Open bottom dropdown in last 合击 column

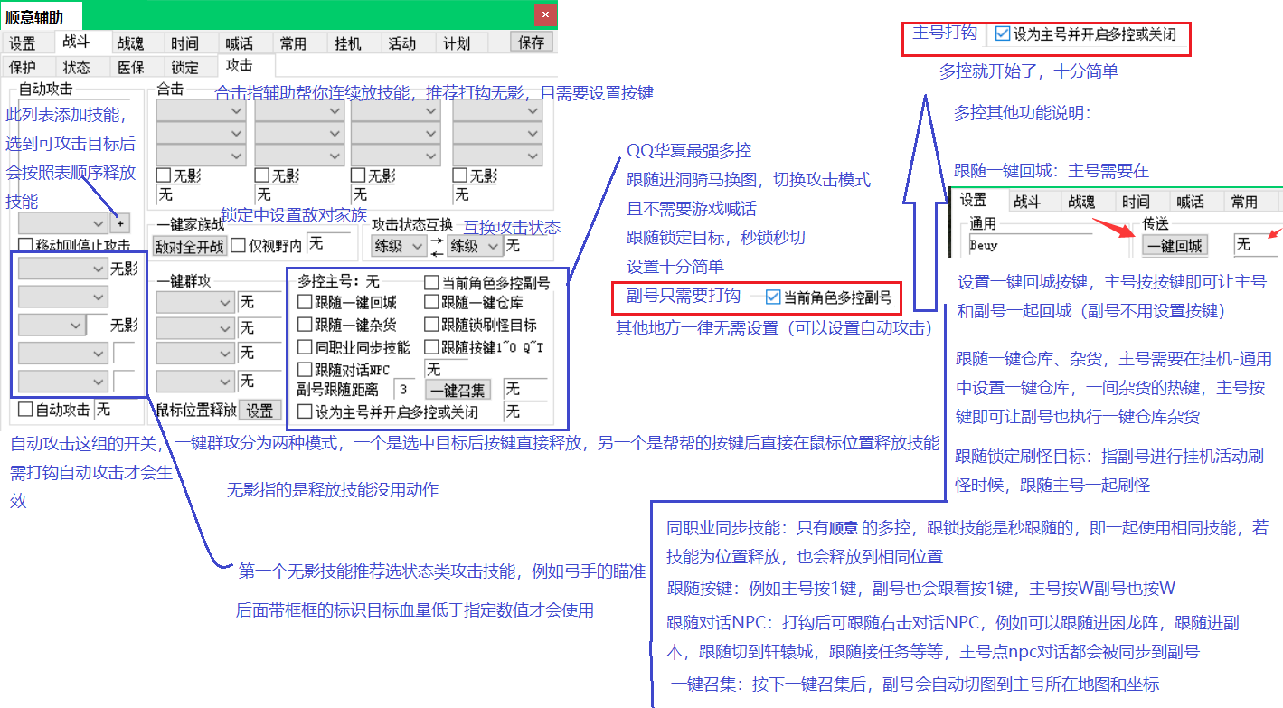(x=497, y=154)
